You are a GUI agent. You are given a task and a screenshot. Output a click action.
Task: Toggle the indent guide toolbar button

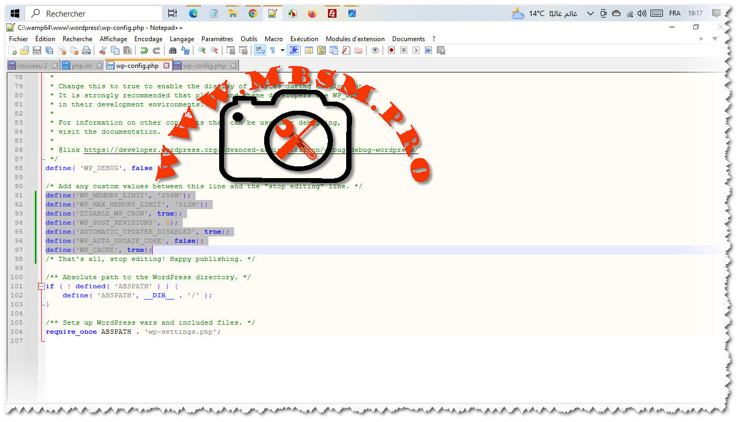coord(293,50)
